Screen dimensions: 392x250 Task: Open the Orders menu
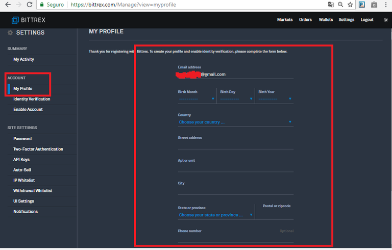coord(305,20)
